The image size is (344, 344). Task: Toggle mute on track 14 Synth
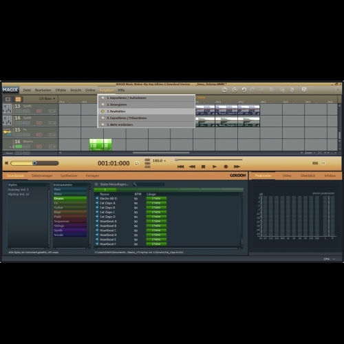pos(26,123)
